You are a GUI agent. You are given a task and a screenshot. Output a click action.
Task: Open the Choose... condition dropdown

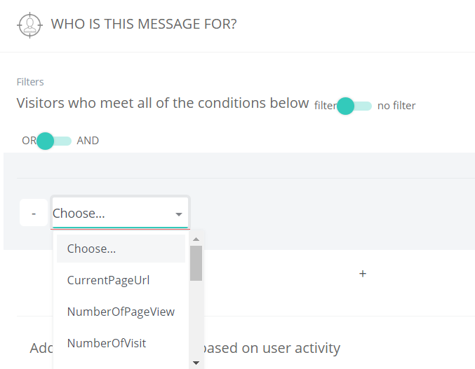pyautogui.click(x=120, y=213)
